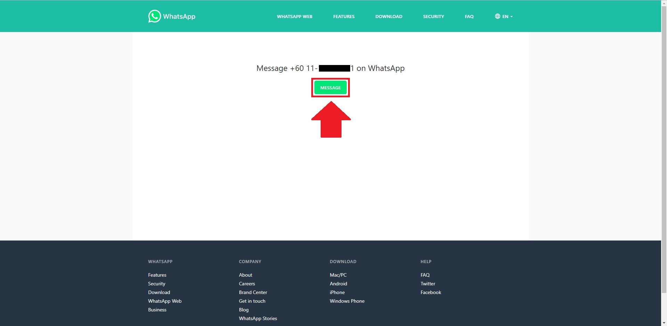Viewport: 667px width, 326px height.
Task: Click the HELP footer column heading
Action: pos(426,262)
